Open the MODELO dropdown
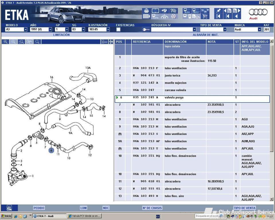Screen dimensions: 275x220 click(25, 30)
